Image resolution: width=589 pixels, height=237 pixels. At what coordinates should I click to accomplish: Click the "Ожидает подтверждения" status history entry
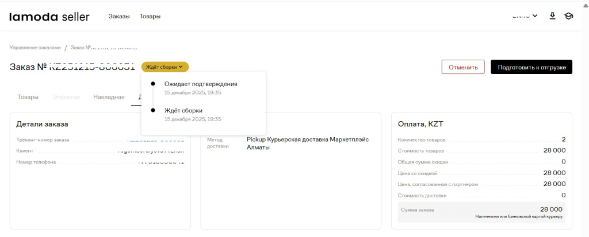coord(200,84)
